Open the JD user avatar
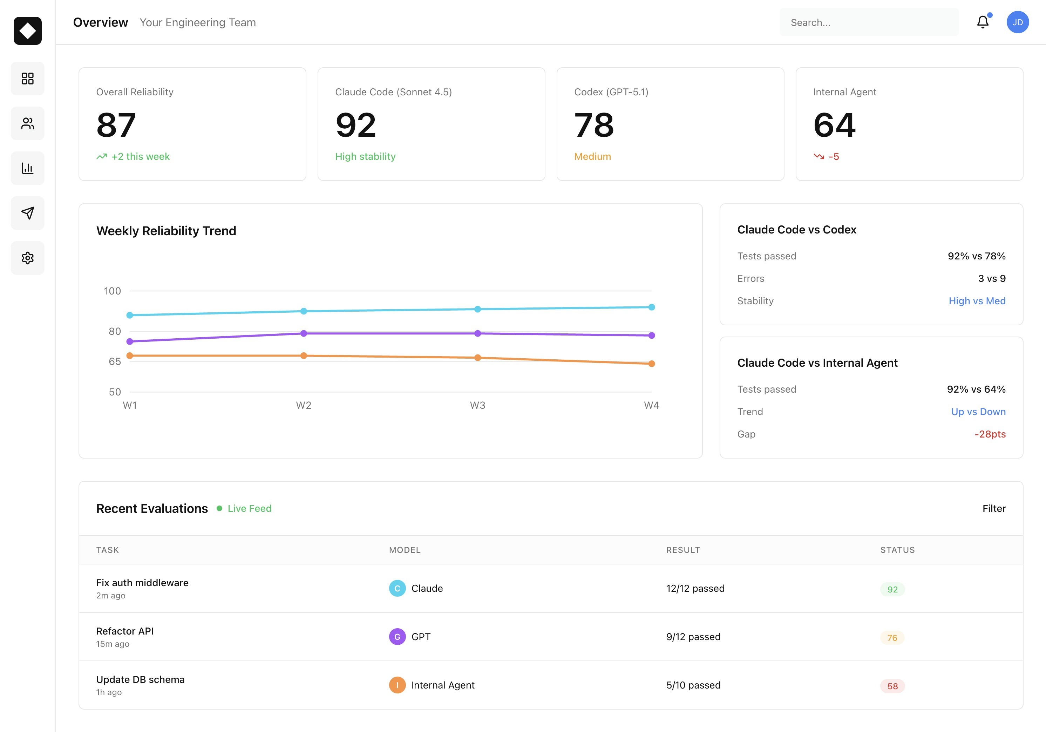Screen dimensions: 1046x732 1018,22
